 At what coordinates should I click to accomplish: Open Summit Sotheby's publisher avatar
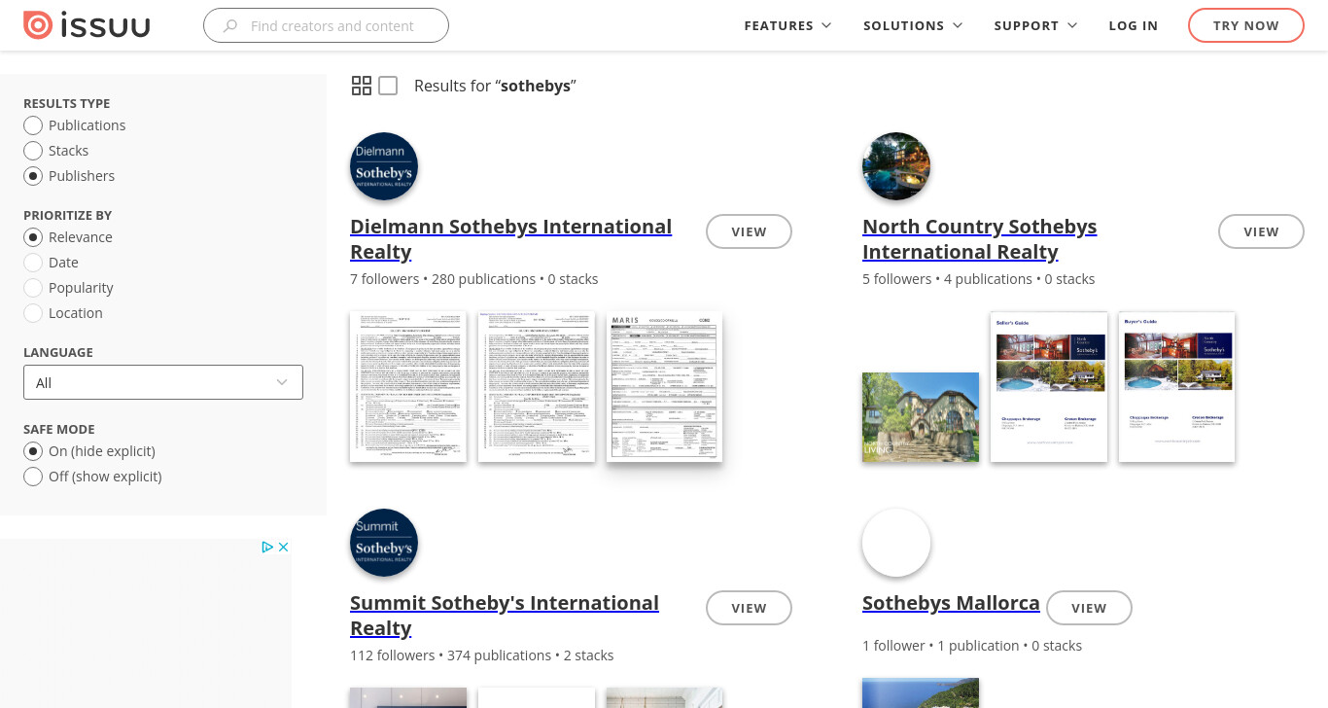point(384,543)
